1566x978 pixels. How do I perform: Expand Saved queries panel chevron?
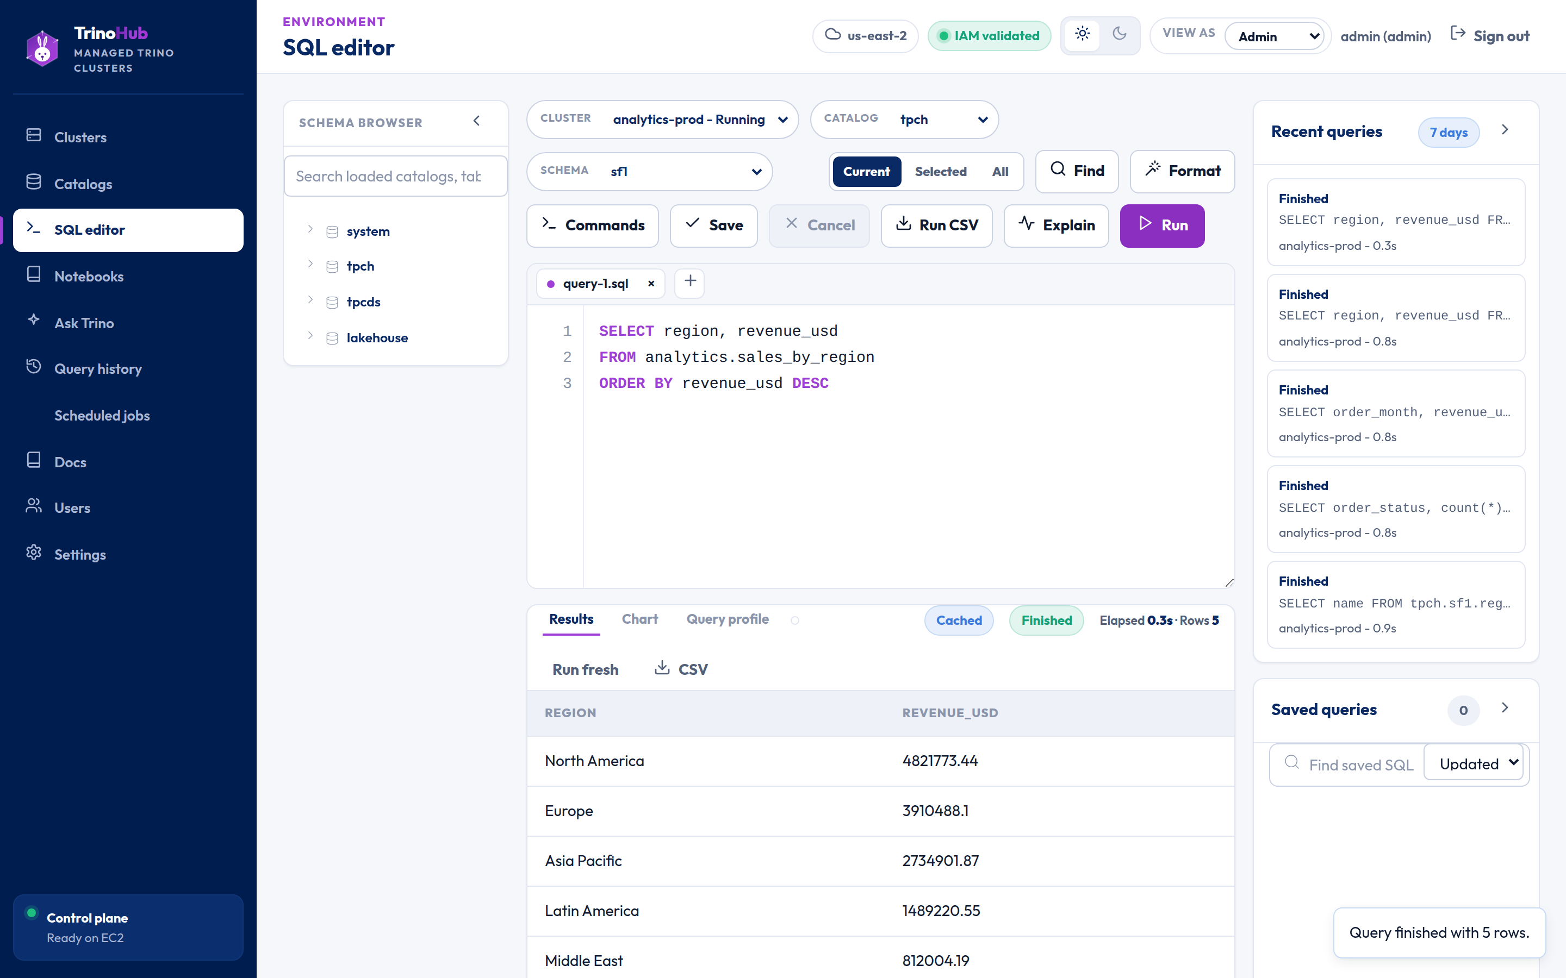[1505, 707]
